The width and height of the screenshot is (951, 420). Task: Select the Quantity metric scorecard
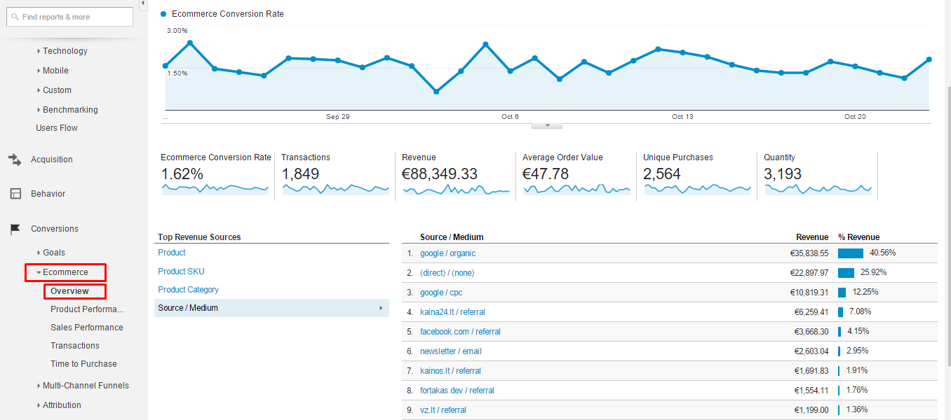[818, 176]
